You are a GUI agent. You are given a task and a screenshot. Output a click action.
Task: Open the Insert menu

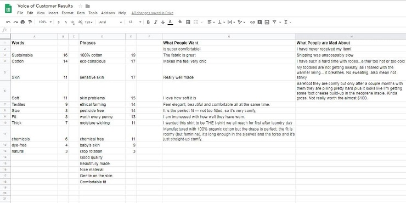click(x=53, y=13)
